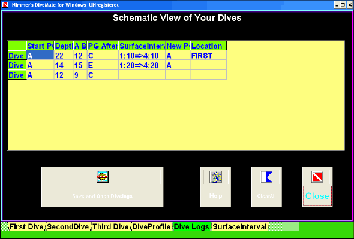Viewport: 354px width, 239px height.
Task: Open the Third Dive tab
Action: click(x=110, y=226)
